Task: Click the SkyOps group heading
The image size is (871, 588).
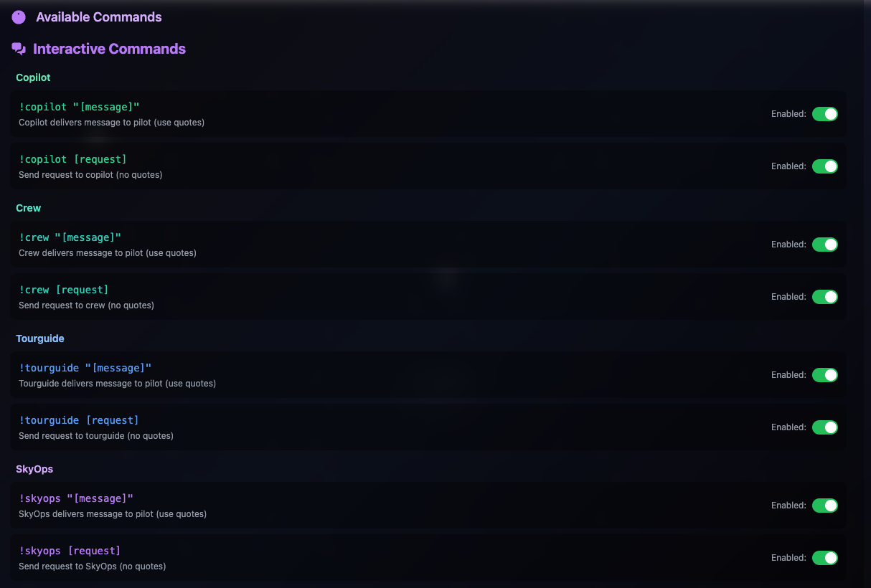Action: [x=34, y=469]
